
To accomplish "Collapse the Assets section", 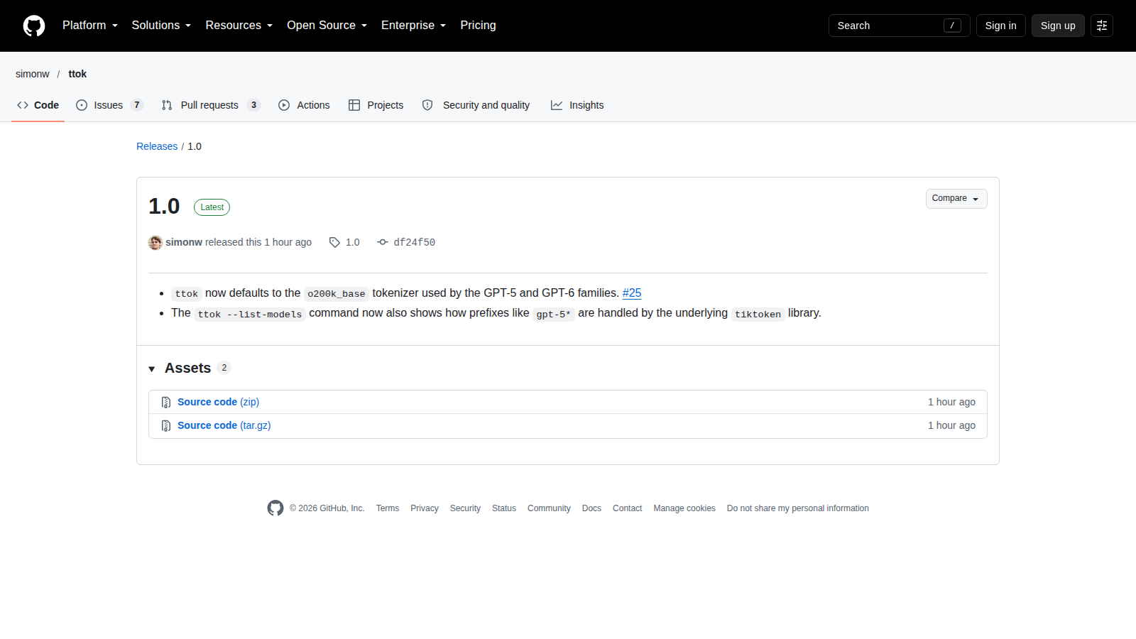I will [152, 369].
